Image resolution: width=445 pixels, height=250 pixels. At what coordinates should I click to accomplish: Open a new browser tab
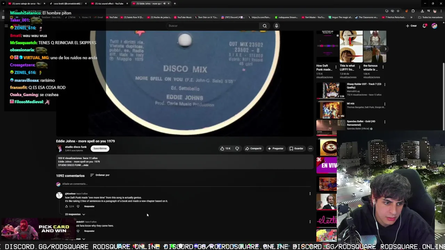[x=175, y=3]
